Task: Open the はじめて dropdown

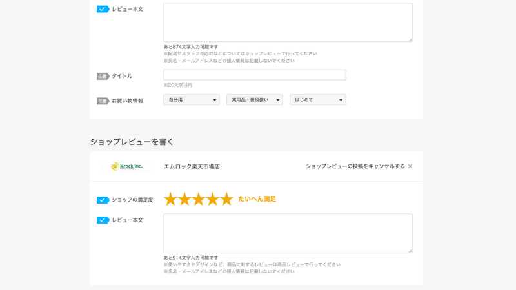Action: (x=317, y=100)
